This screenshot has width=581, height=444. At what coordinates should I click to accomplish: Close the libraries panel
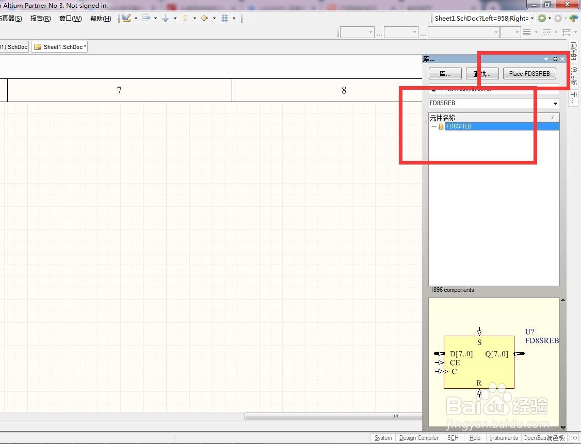tap(562, 59)
